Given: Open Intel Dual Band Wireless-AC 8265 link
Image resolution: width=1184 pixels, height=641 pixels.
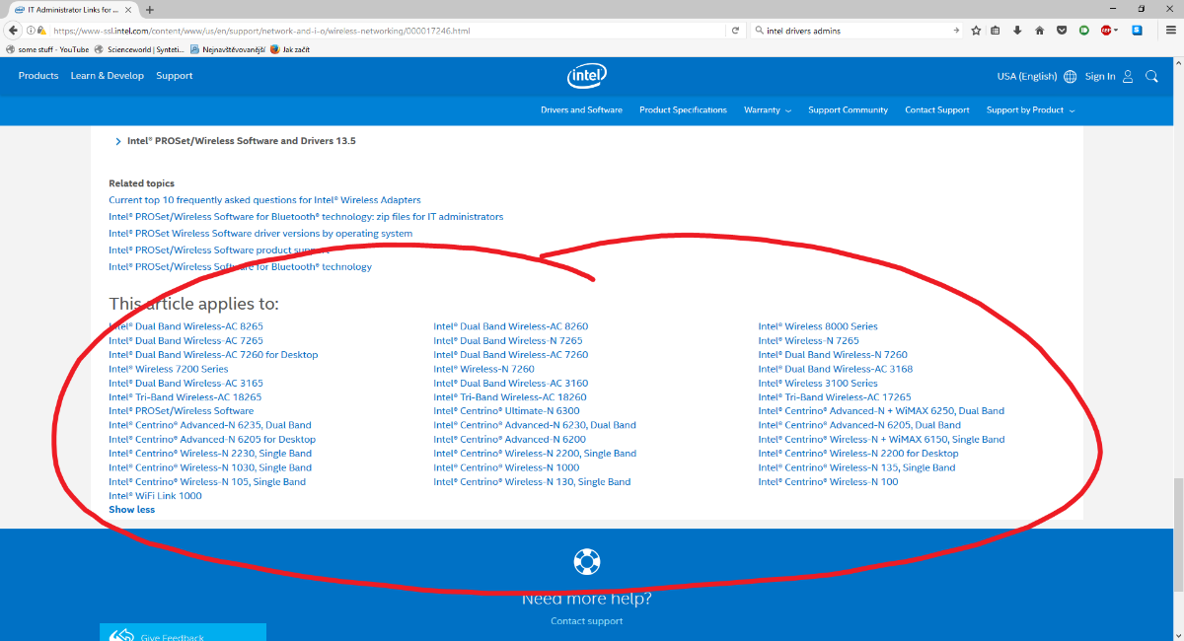Looking at the screenshot, I should [185, 326].
